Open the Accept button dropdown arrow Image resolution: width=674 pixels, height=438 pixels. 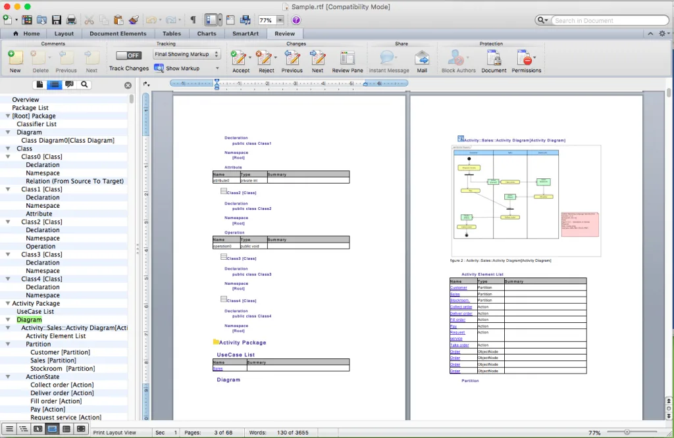[x=249, y=57]
